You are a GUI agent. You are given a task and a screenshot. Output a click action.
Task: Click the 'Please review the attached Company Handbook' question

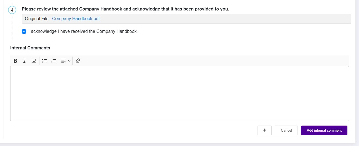click(x=125, y=9)
